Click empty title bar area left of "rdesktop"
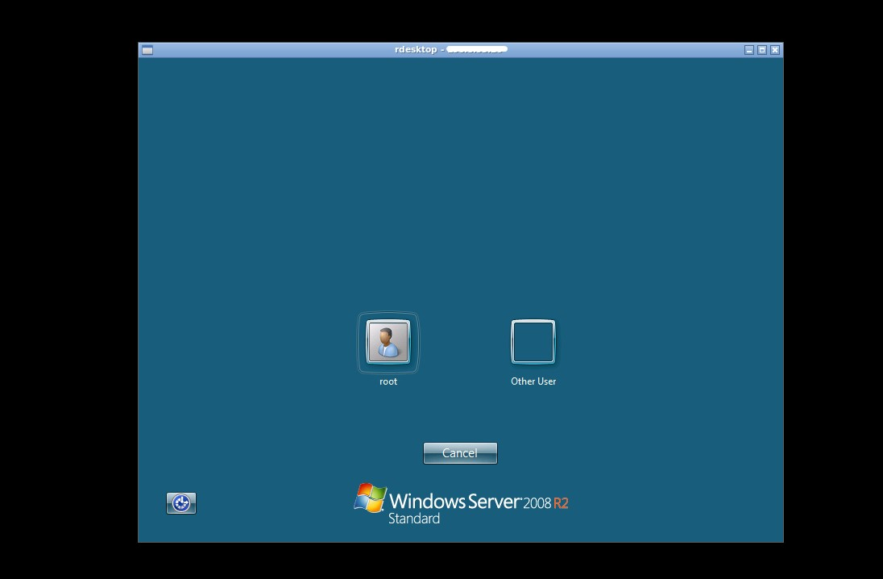 [x=266, y=50]
